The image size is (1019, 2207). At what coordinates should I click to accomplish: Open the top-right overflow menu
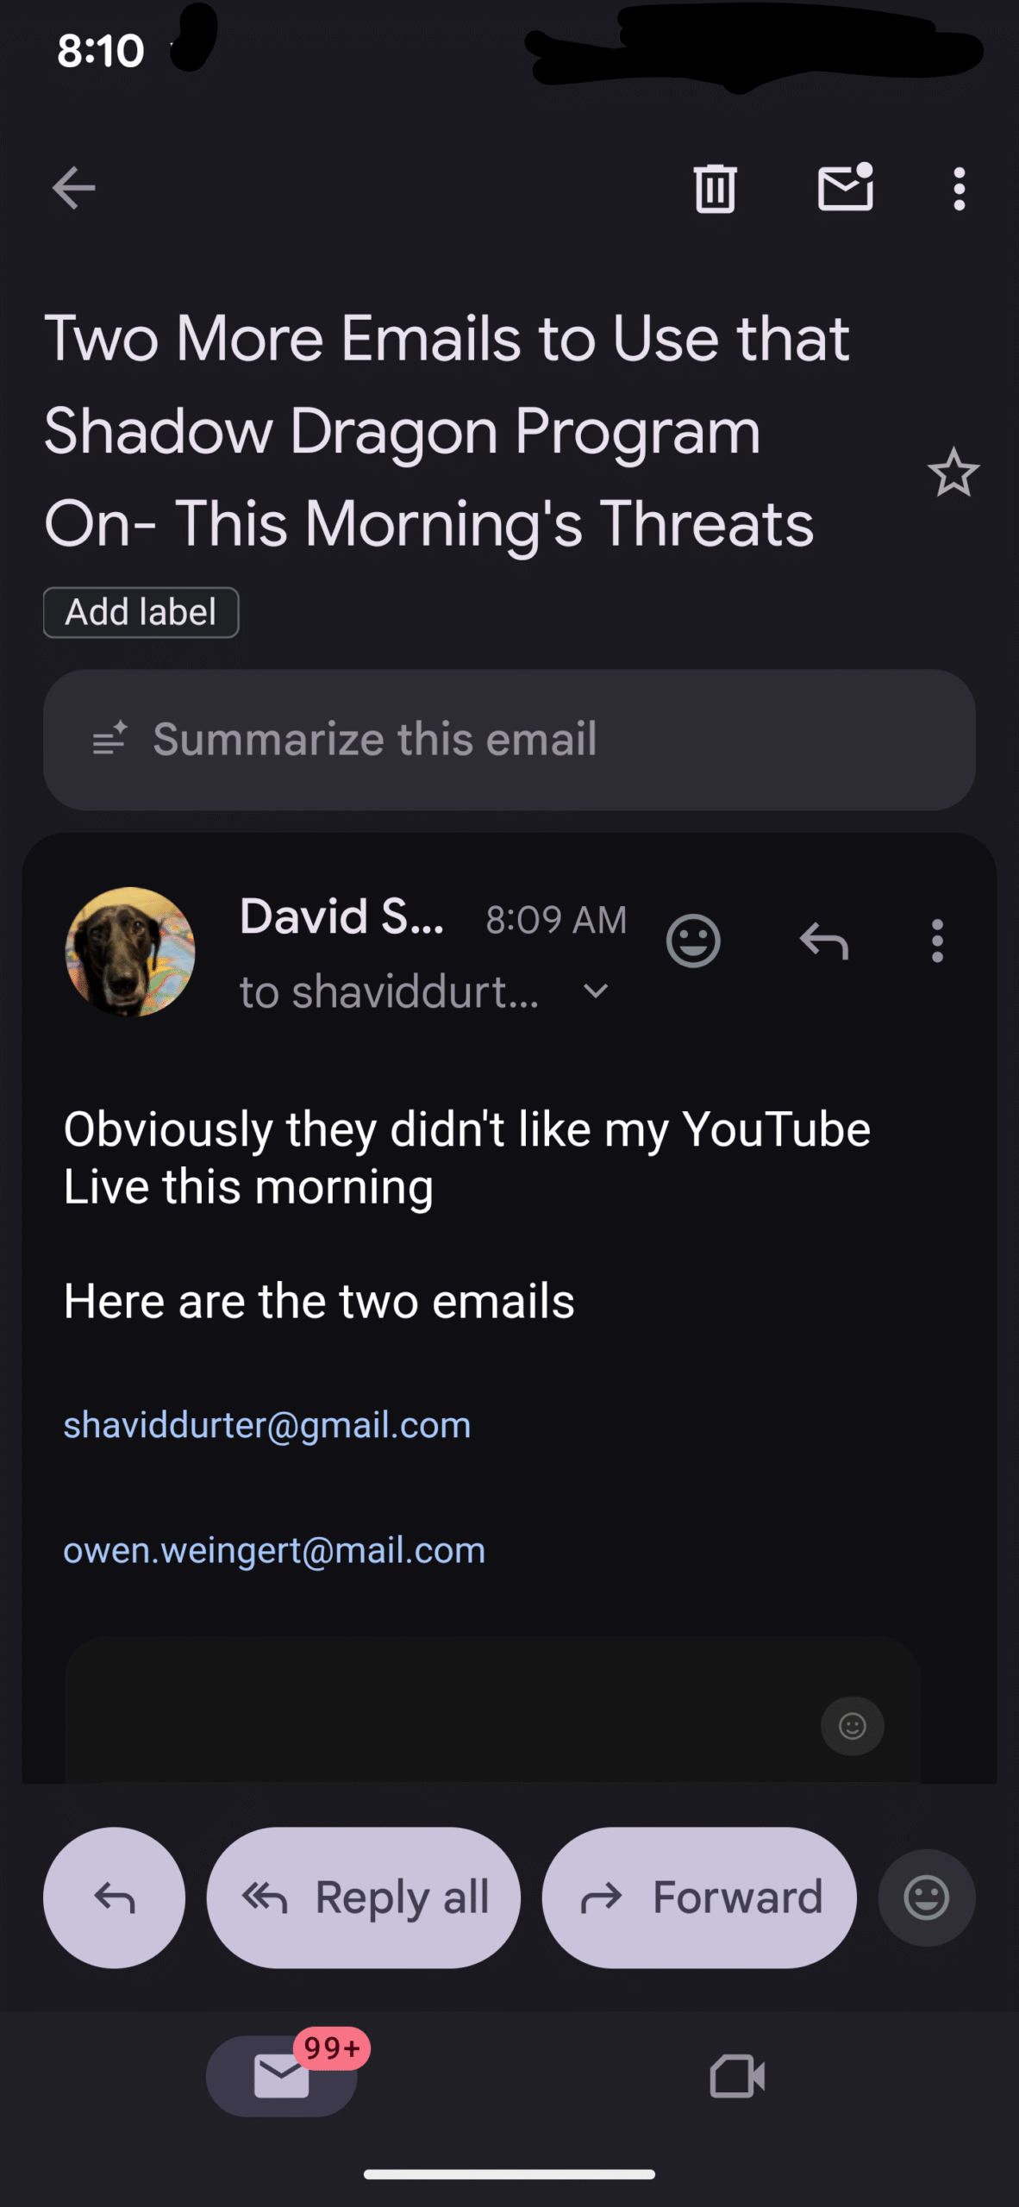click(959, 188)
